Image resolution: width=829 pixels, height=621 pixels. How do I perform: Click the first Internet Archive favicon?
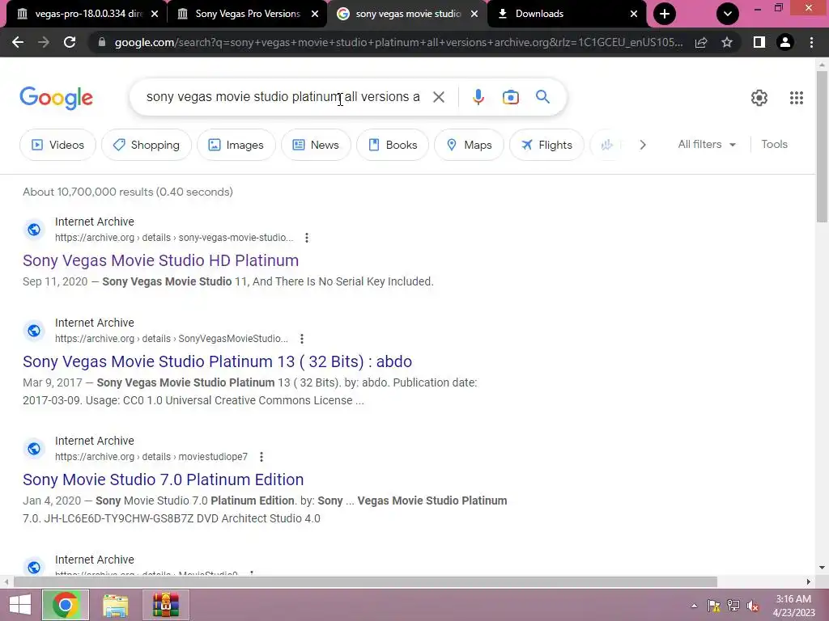[34, 230]
